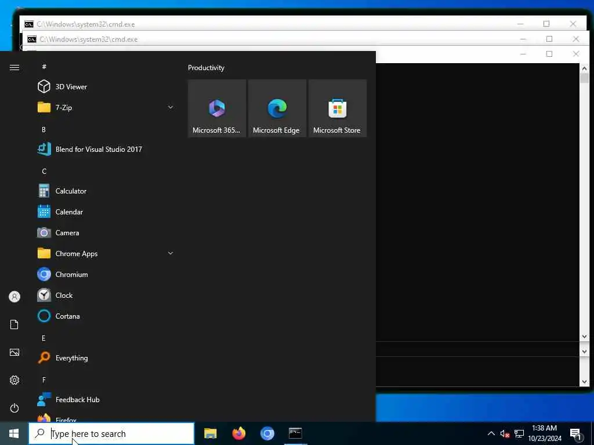Expand the 7-Zip folder chevron
Viewport: 594px width, 445px height.
pyautogui.click(x=171, y=107)
